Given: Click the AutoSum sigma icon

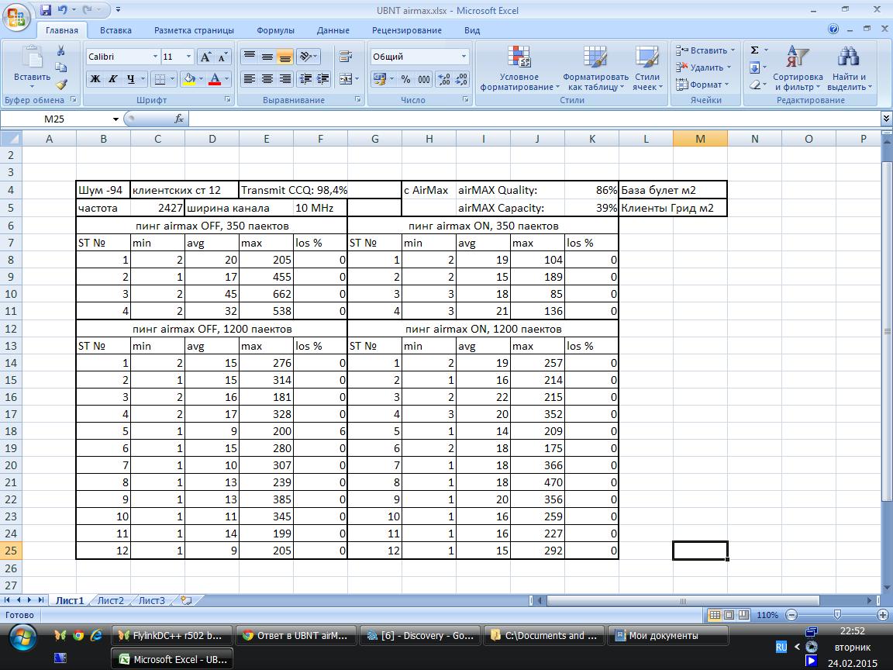Looking at the screenshot, I should click(754, 50).
